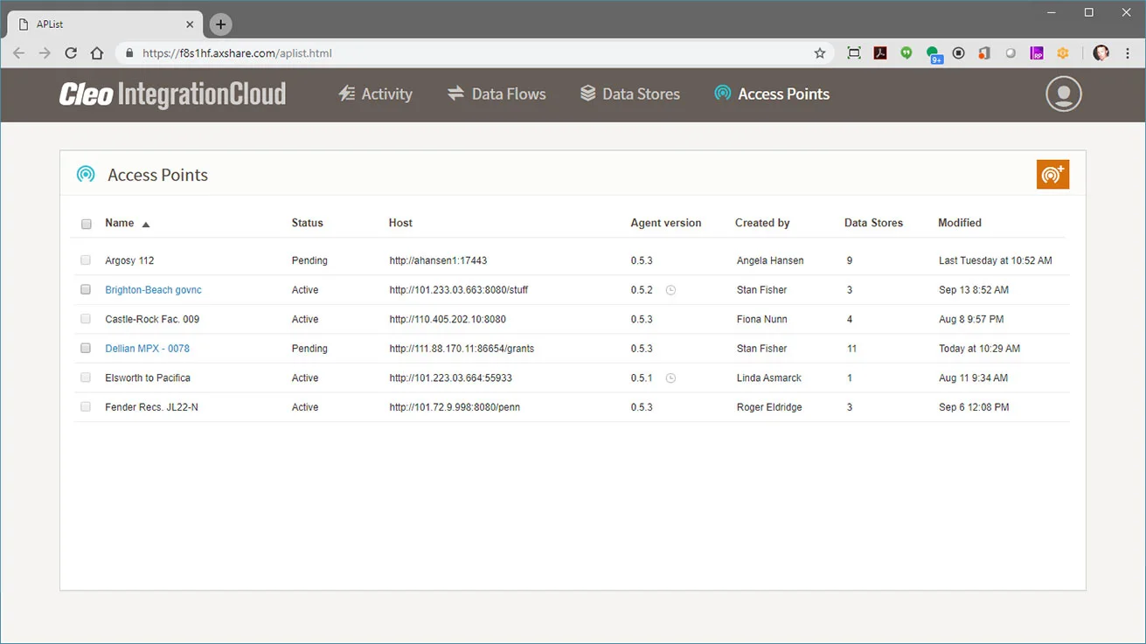Click the clock icon in Elsworth to Pacifica row

pos(670,378)
